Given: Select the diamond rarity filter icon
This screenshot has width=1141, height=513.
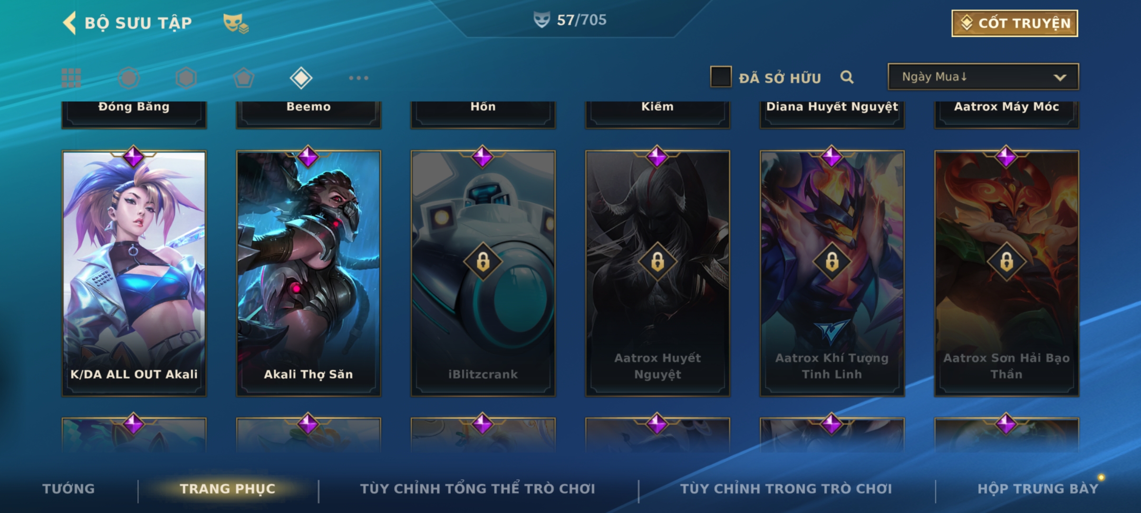Looking at the screenshot, I should pos(301,78).
